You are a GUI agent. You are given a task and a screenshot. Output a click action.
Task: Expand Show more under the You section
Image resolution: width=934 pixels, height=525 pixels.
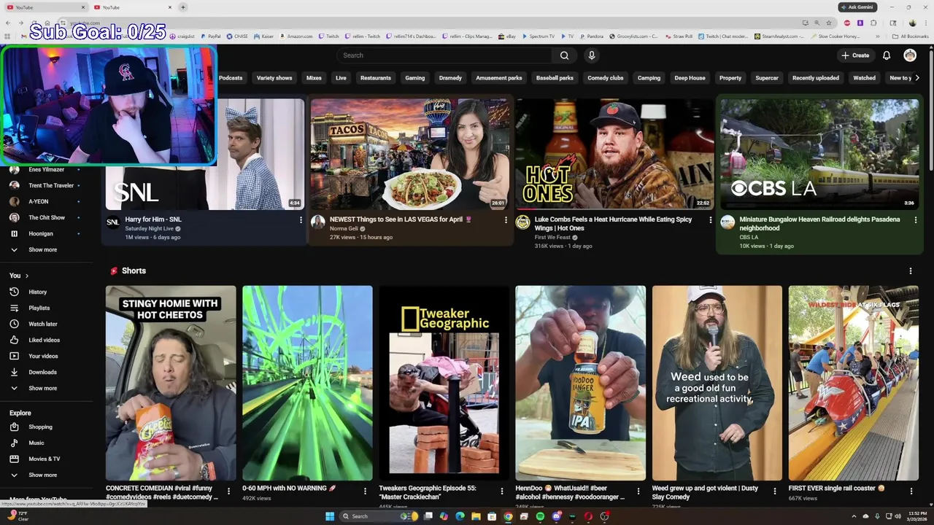[x=47, y=388]
